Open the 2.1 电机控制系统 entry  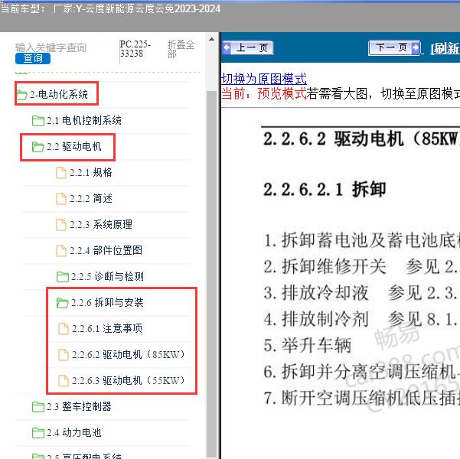click(x=84, y=120)
